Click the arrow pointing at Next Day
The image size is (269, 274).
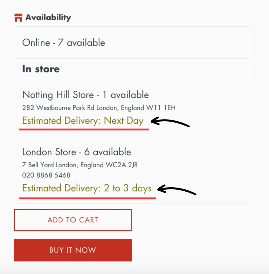coord(170,123)
